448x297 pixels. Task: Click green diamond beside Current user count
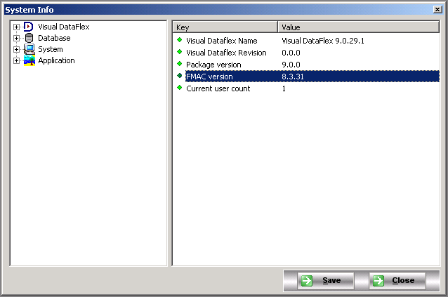(x=180, y=88)
